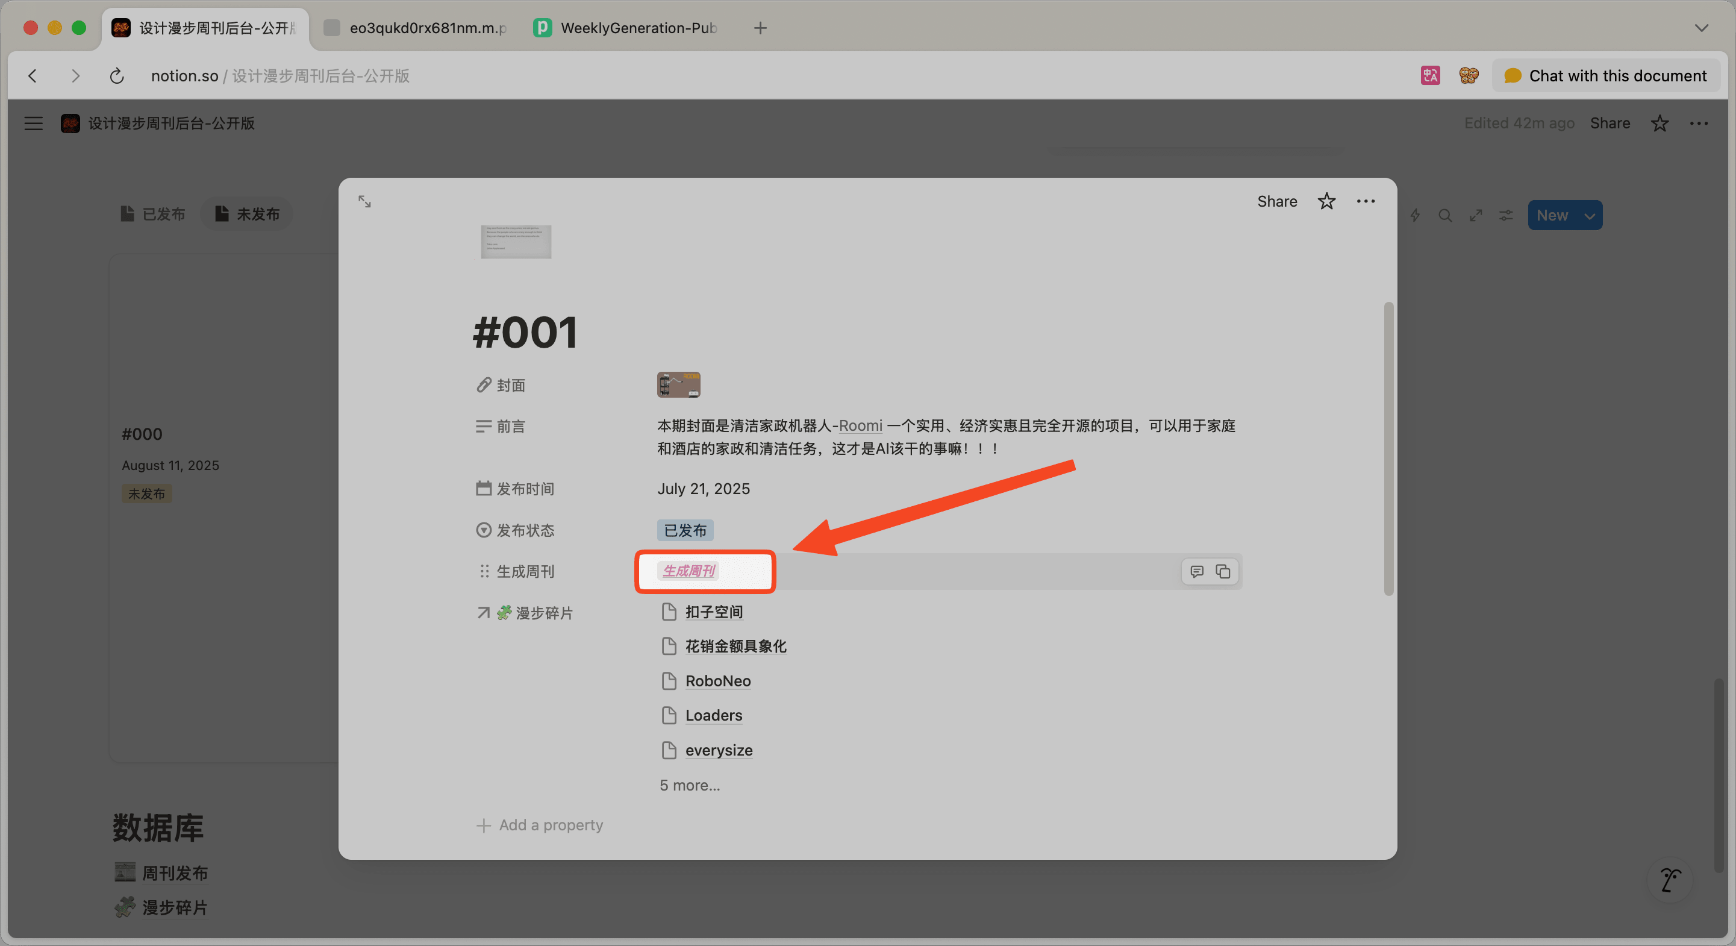
Task: Switch to the 已发布 view tab
Action: click(x=153, y=214)
